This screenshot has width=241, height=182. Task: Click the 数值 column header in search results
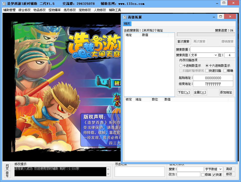click(x=154, y=35)
